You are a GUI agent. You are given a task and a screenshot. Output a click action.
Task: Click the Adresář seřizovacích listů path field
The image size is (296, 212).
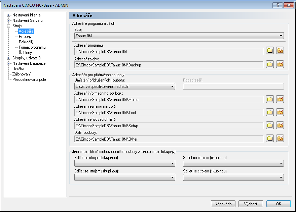[x=169, y=126]
